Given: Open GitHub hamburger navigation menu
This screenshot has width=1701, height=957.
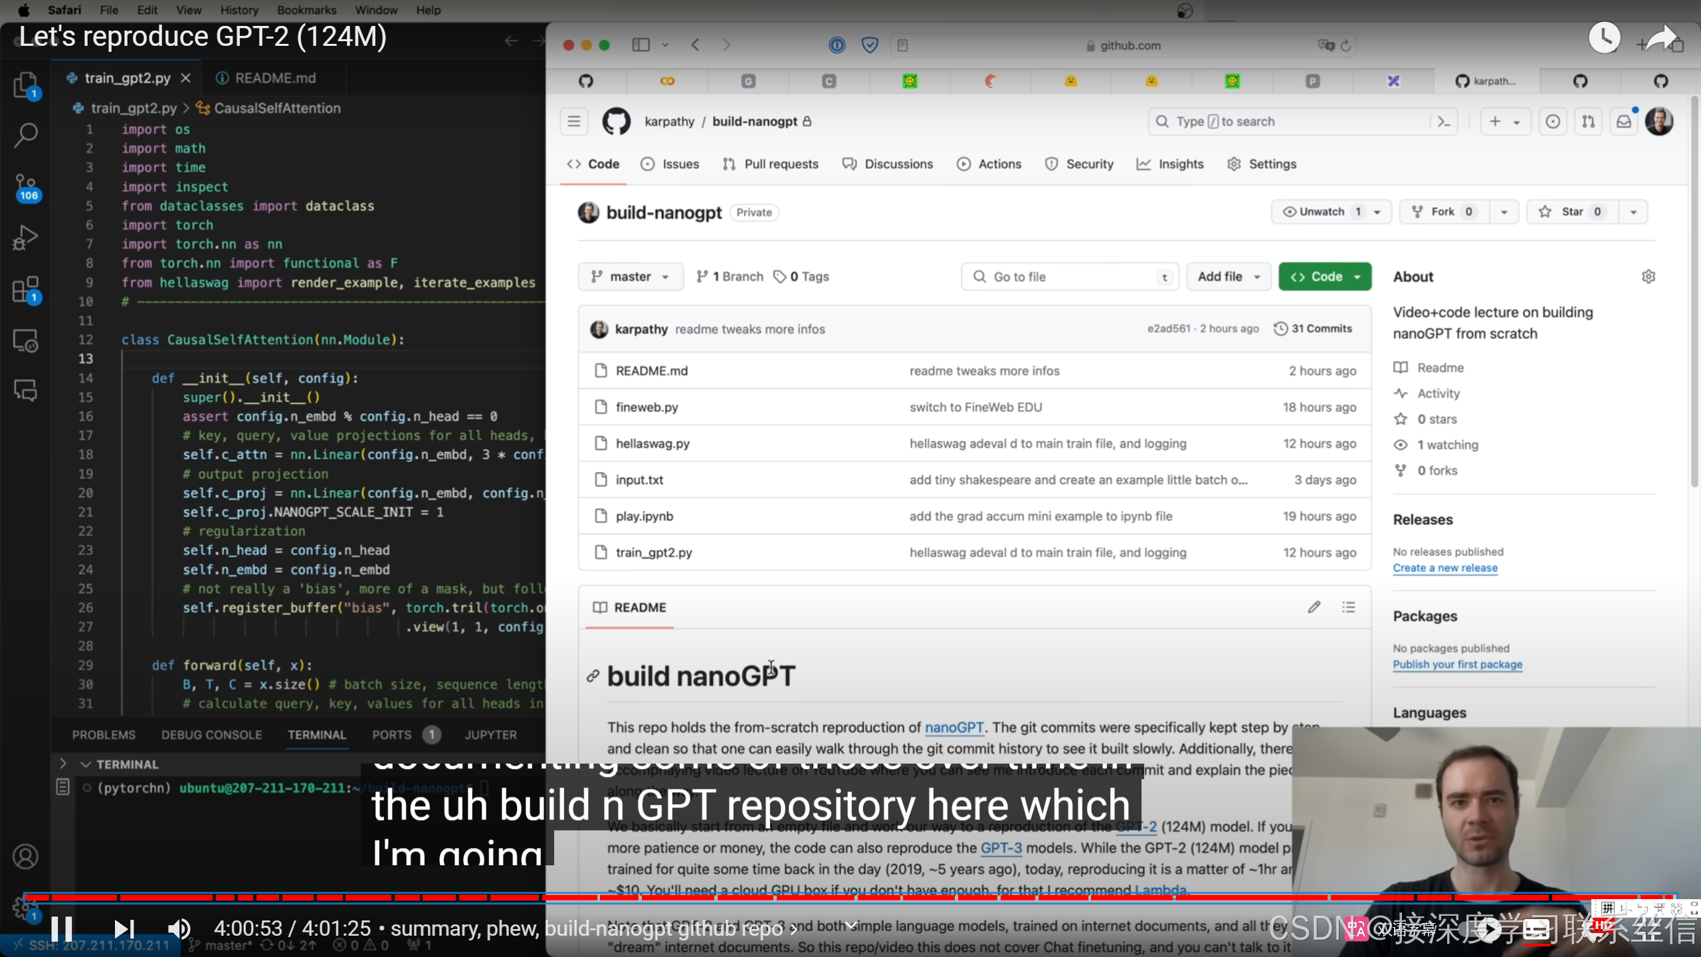Looking at the screenshot, I should pos(574,122).
